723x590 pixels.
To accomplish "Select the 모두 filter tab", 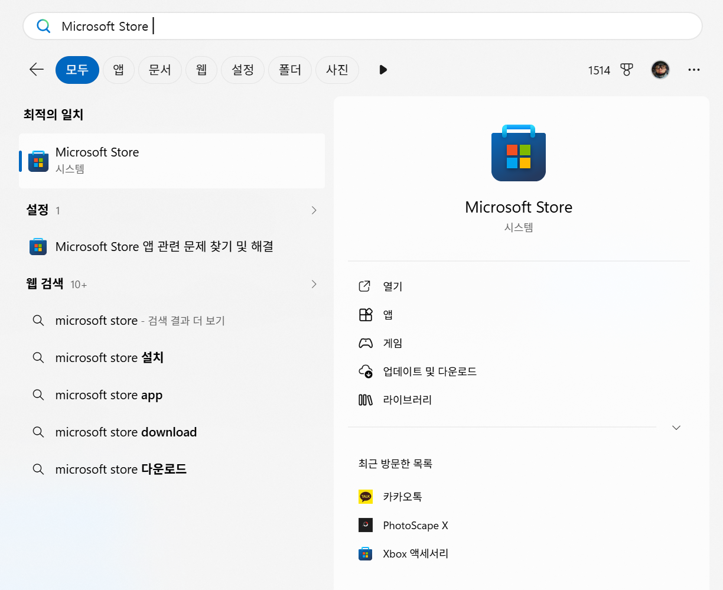I will [x=77, y=70].
